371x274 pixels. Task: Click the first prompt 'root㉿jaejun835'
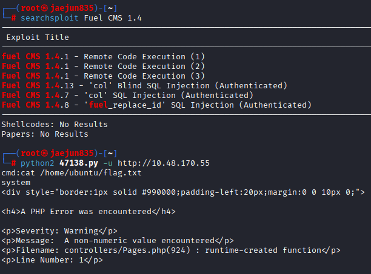(58, 8)
